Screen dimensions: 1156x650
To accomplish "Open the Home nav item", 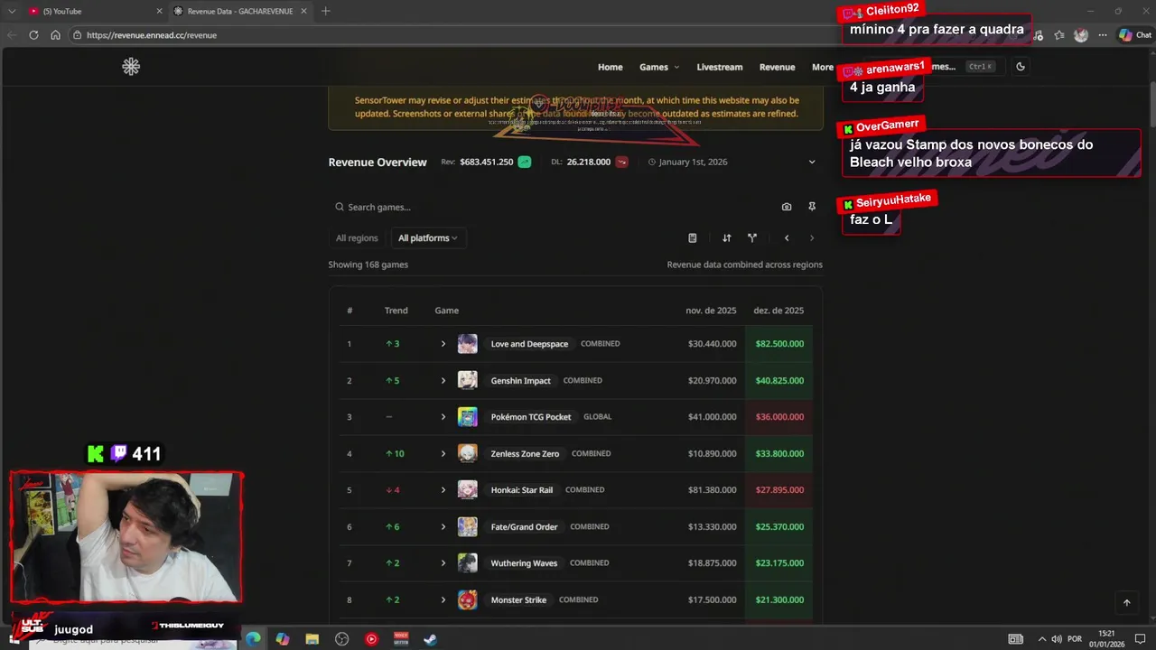I will (x=610, y=67).
